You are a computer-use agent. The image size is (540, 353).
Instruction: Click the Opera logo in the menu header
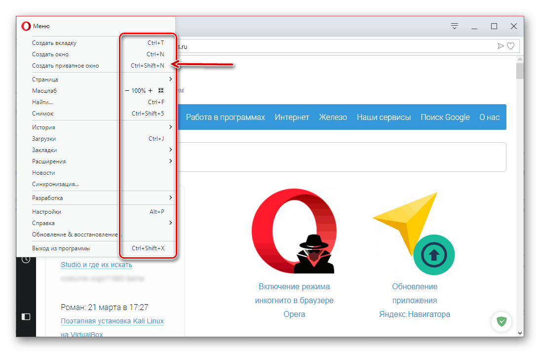click(x=26, y=26)
